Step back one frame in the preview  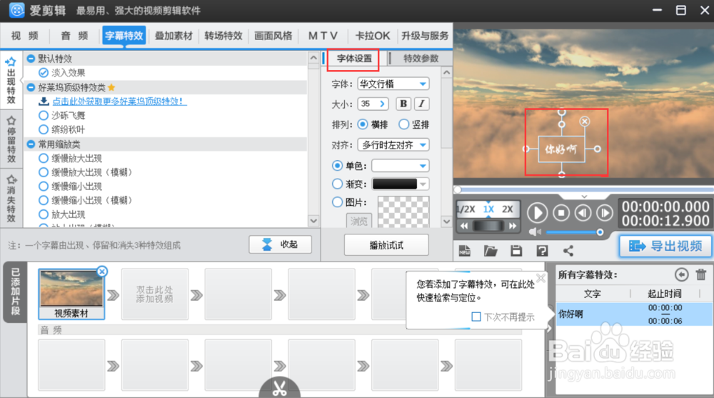[583, 213]
